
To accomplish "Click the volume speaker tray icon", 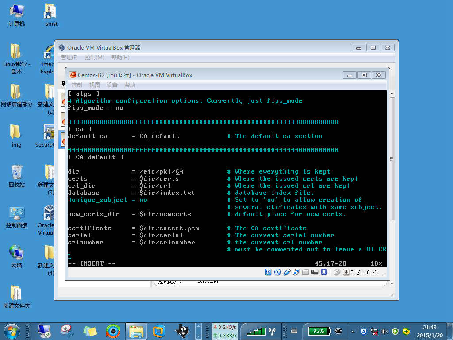I will pyautogui.click(x=384, y=332).
